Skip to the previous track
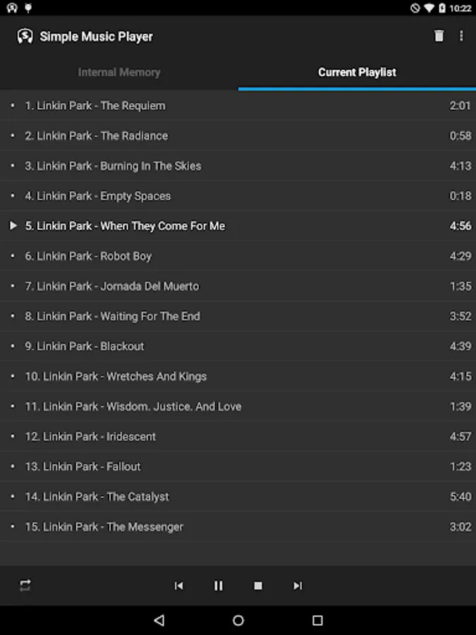 (x=178, y=586)
